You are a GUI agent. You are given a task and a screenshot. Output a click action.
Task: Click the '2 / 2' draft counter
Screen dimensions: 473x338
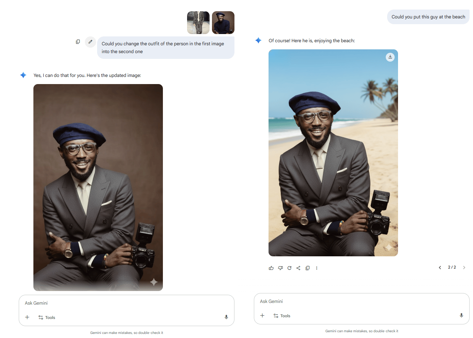click(452, 267)
